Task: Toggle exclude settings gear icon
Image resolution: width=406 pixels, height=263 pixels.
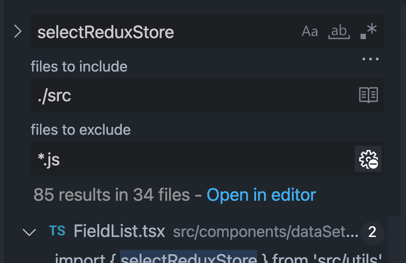Action: pyautogui.click(x=368, y=159)
